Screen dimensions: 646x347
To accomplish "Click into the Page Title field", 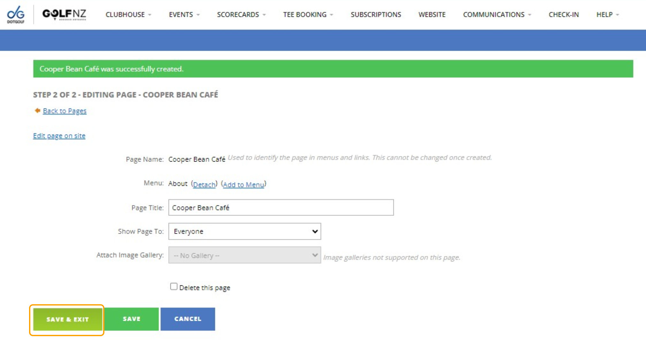I will (281, 207).
